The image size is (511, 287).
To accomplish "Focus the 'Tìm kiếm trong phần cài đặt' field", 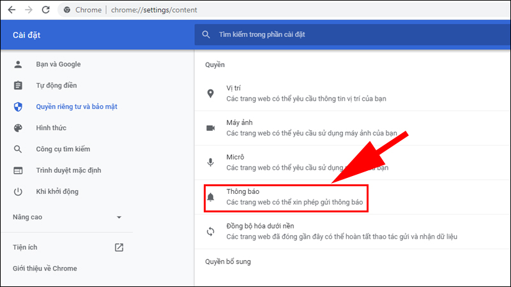I will (x=353, y=34).
